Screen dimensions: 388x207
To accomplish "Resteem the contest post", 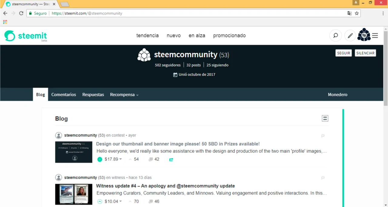I will [x=171, y=159].
